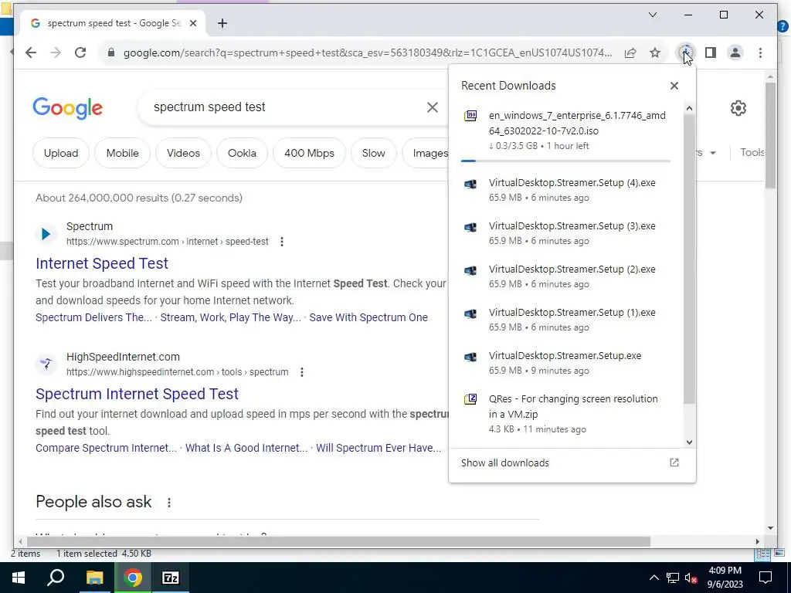Viewport: 791px width, 593px height.
Task: Select the Videos filter chip
Action: pos(183,153)
